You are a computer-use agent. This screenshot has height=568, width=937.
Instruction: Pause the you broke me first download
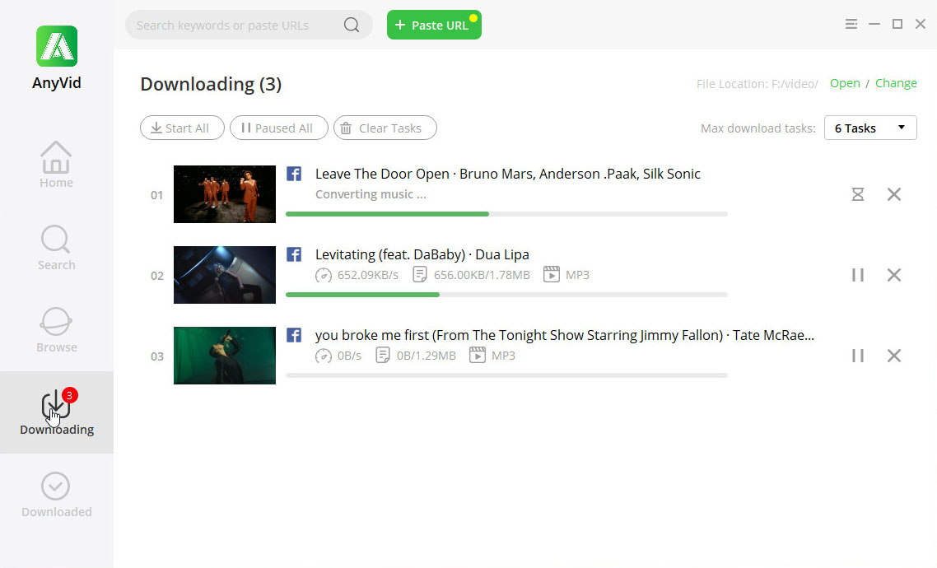857,356
